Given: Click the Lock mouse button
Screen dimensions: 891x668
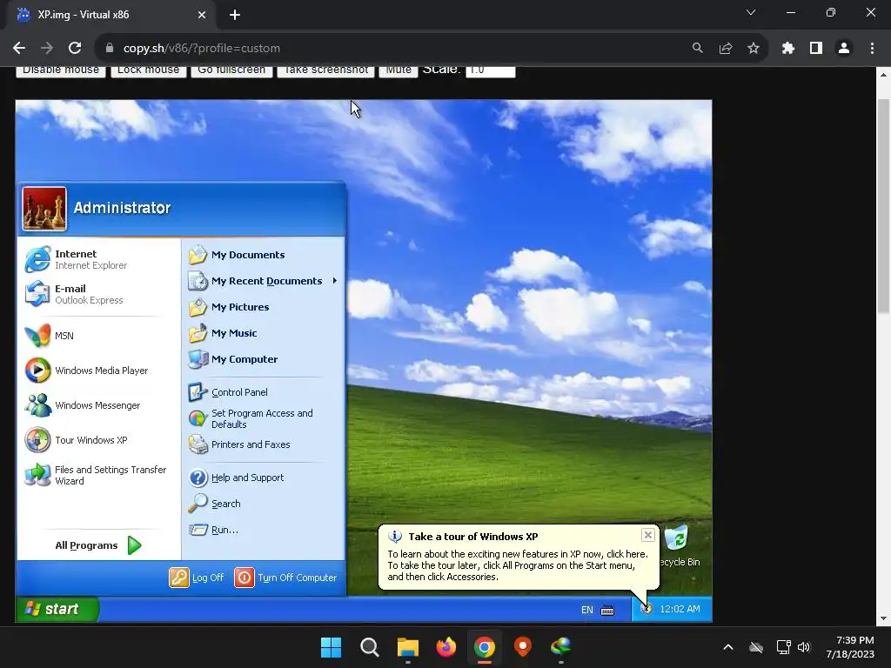Looking at the screenshot, I should click(x=148, y=70).
